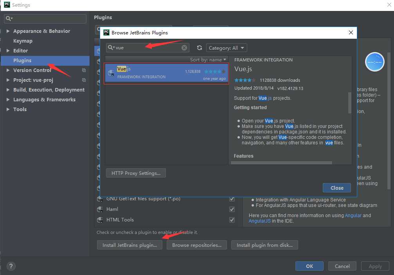Click HTTP Proxy Settings button
This screenshot has width=394, height=275.
(136, 173)
